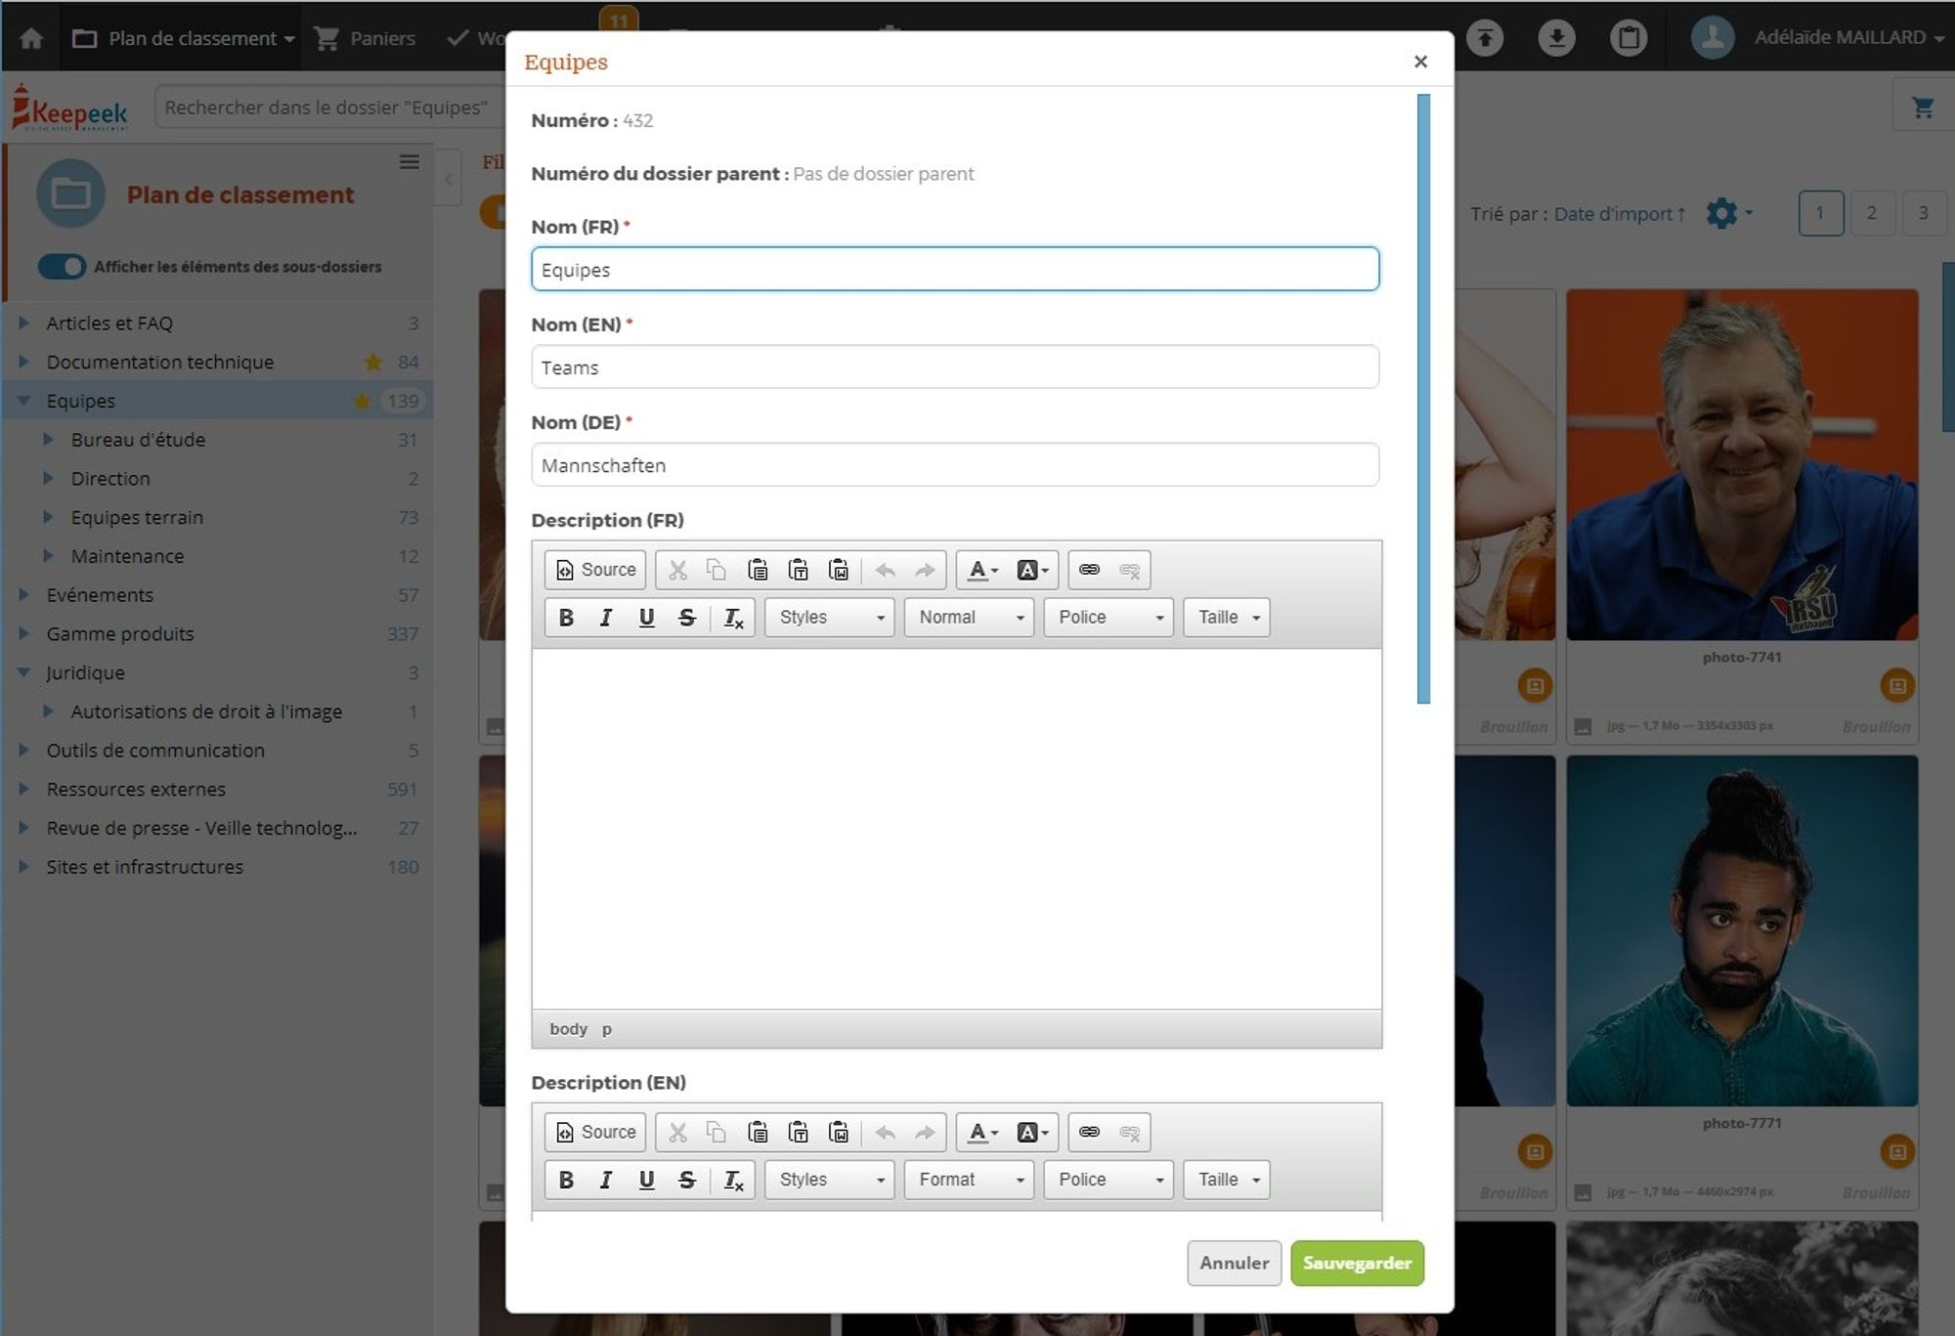Go to page 2 of results
1955x1336 pixels.
coord(1871,213)
